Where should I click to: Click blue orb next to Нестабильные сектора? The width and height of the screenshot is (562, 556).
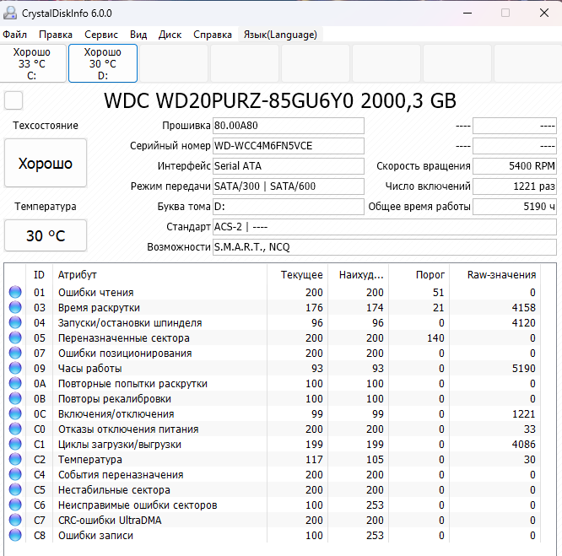(x=15, y=490)
